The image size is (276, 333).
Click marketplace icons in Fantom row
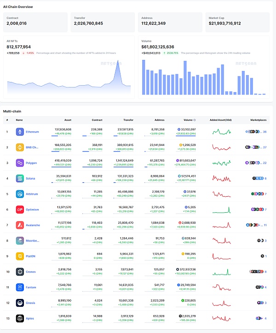coord(259,287)
